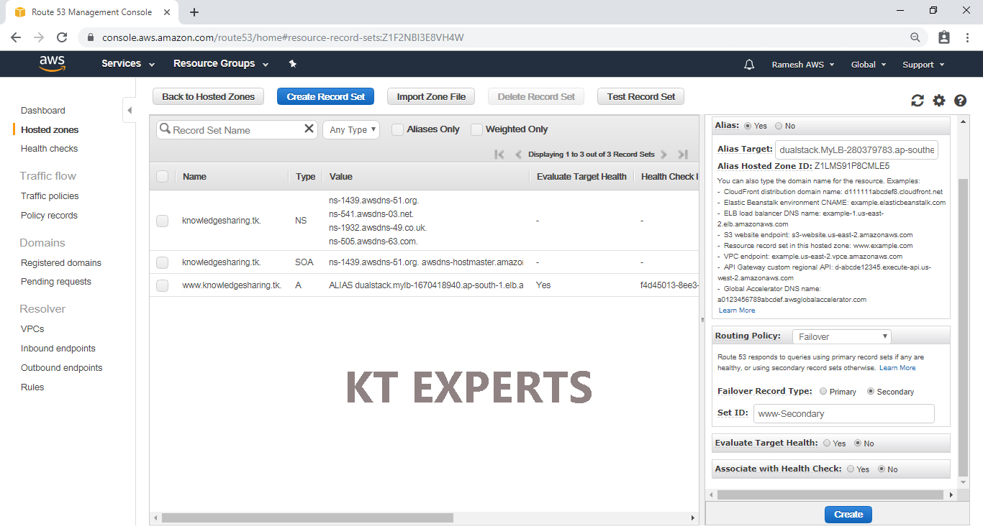Check the knowledgesharing.tk. NS record row
The image size is (983, 529).
tap(162, 221)
